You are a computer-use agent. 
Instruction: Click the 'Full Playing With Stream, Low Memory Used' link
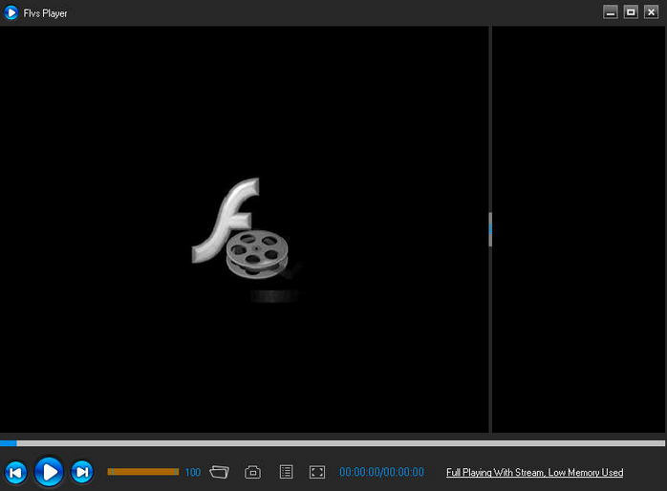534,473
